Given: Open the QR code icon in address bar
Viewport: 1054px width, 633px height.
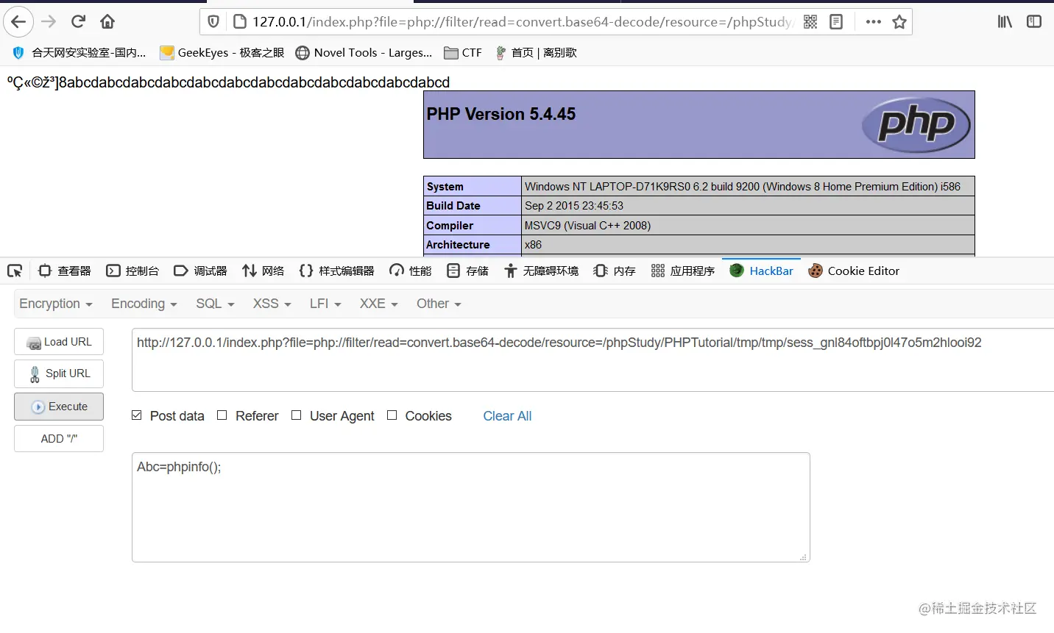Looking at the screenshot, I should (810, 22).
